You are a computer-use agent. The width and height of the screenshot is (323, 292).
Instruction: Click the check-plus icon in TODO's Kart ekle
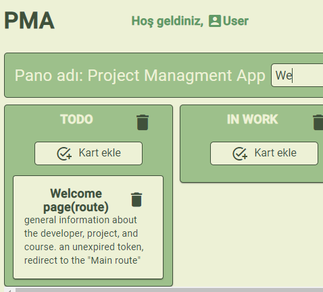point(64,154)
